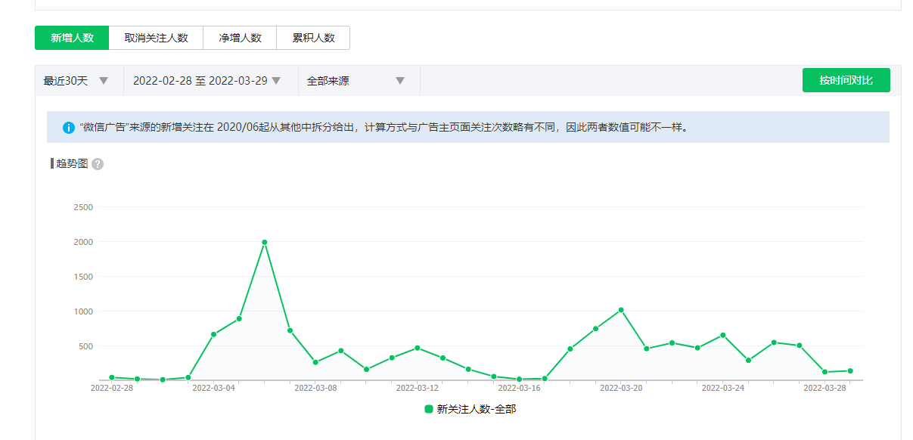Expand the 2022-02-28 至 2022-03-29 date picker

[x=207, y=81]
